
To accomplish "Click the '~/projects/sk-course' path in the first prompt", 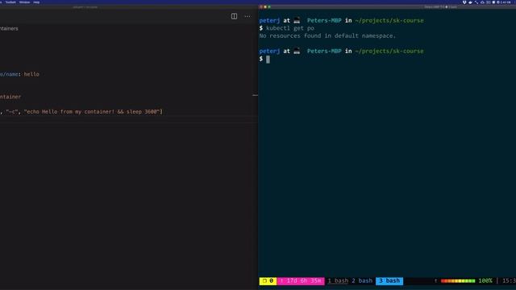I will (389, 20).
